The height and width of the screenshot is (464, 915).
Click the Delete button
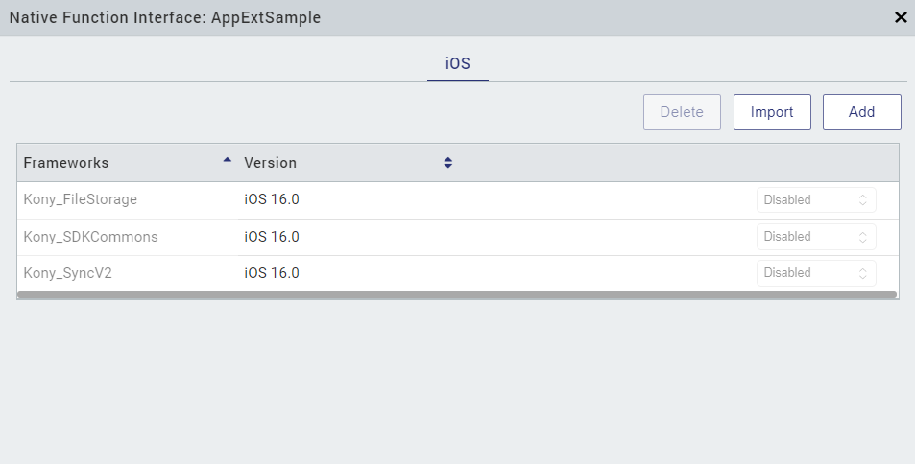click(682, 112)
